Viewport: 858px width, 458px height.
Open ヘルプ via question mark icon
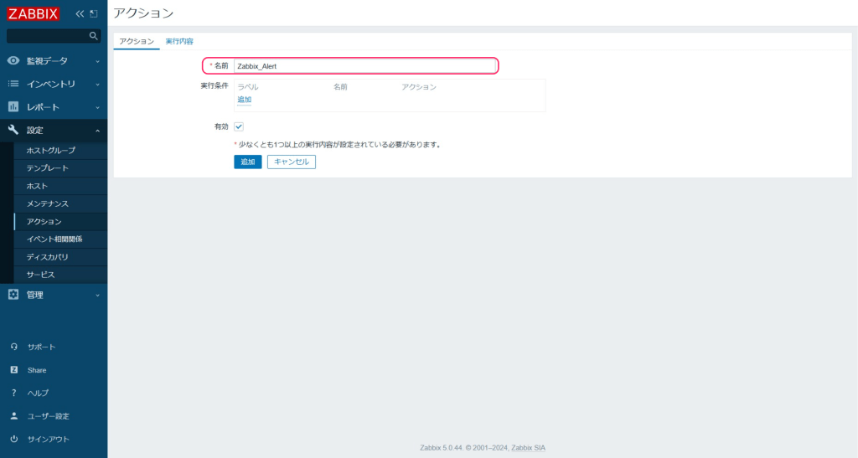click(14, 393)
